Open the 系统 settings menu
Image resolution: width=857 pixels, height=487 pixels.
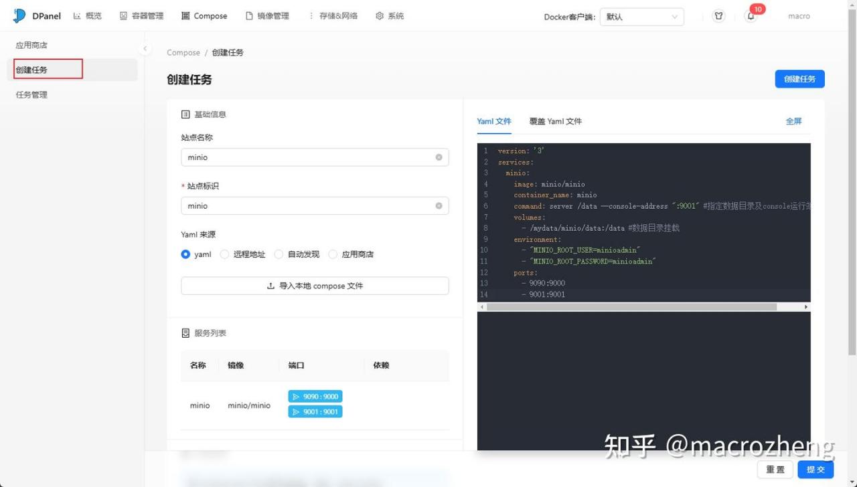[390, 16]
